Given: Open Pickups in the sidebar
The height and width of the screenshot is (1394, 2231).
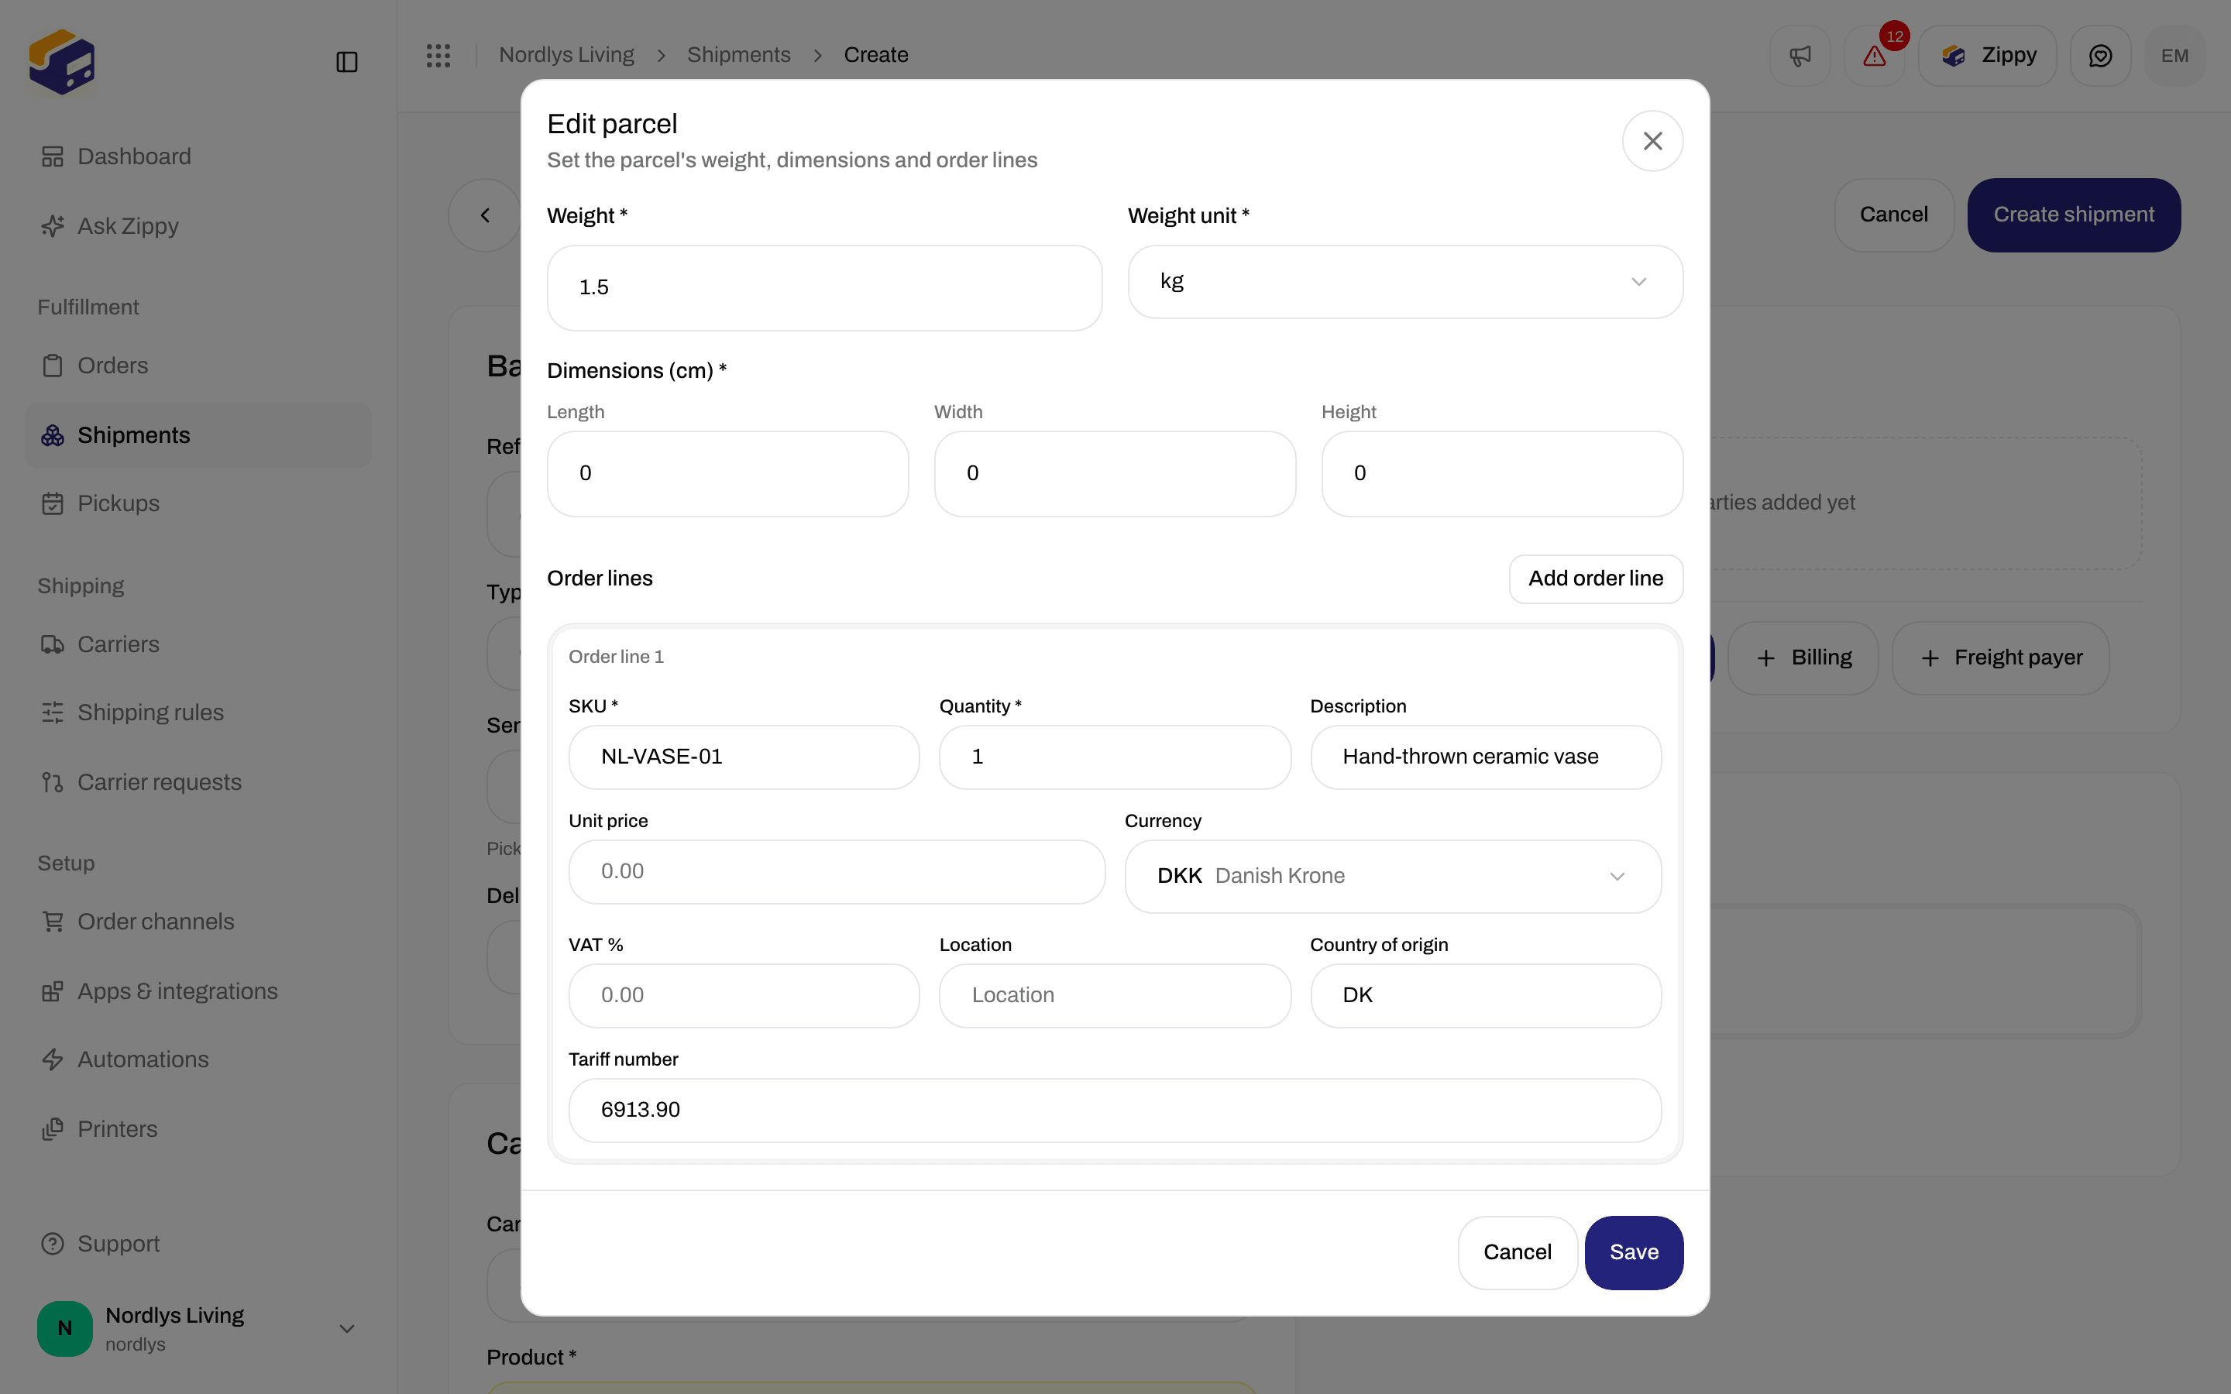Looking at the screenshot, I should [x=198, y=503].
